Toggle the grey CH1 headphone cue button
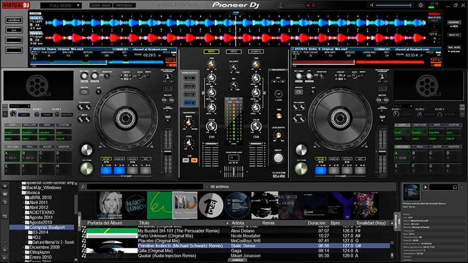Screen dimensions: 468x263 click(186, 160)
